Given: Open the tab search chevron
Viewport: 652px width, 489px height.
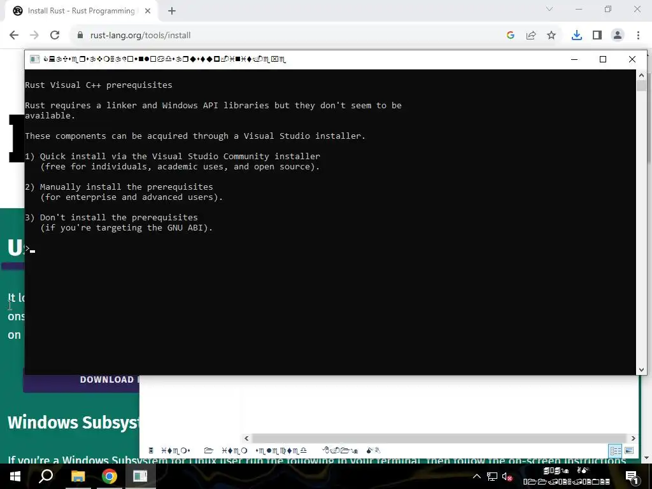Looking at the screenshot, I should tap(549, 9).
